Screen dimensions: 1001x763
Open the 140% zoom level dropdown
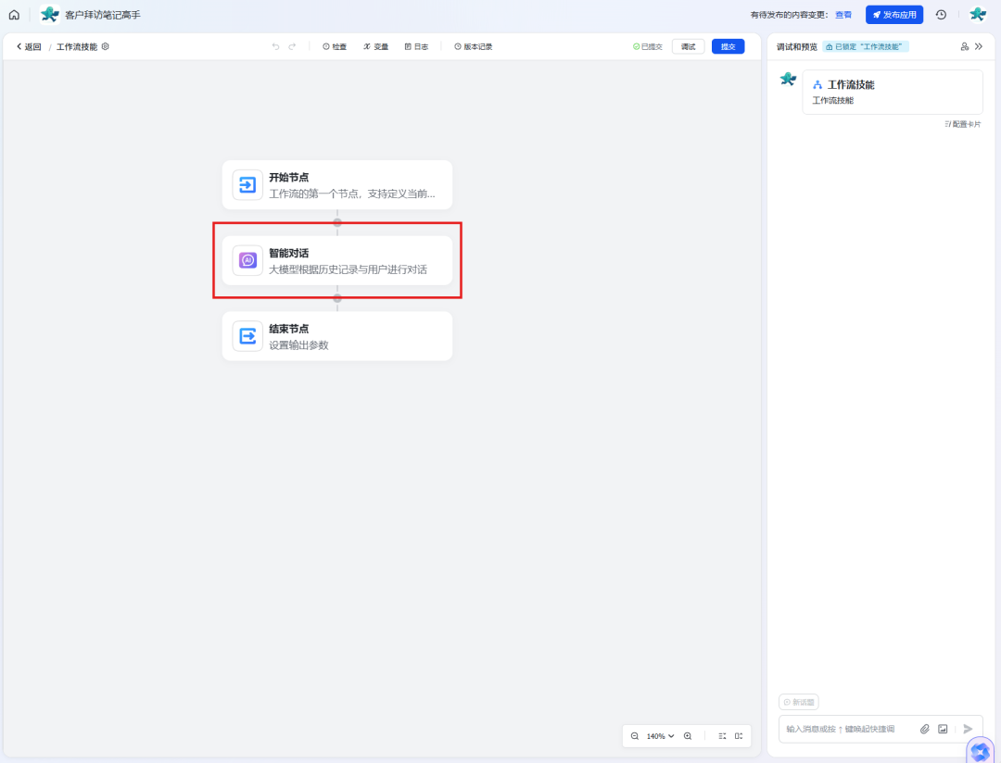pyautogui.click(x=660, y=735)
